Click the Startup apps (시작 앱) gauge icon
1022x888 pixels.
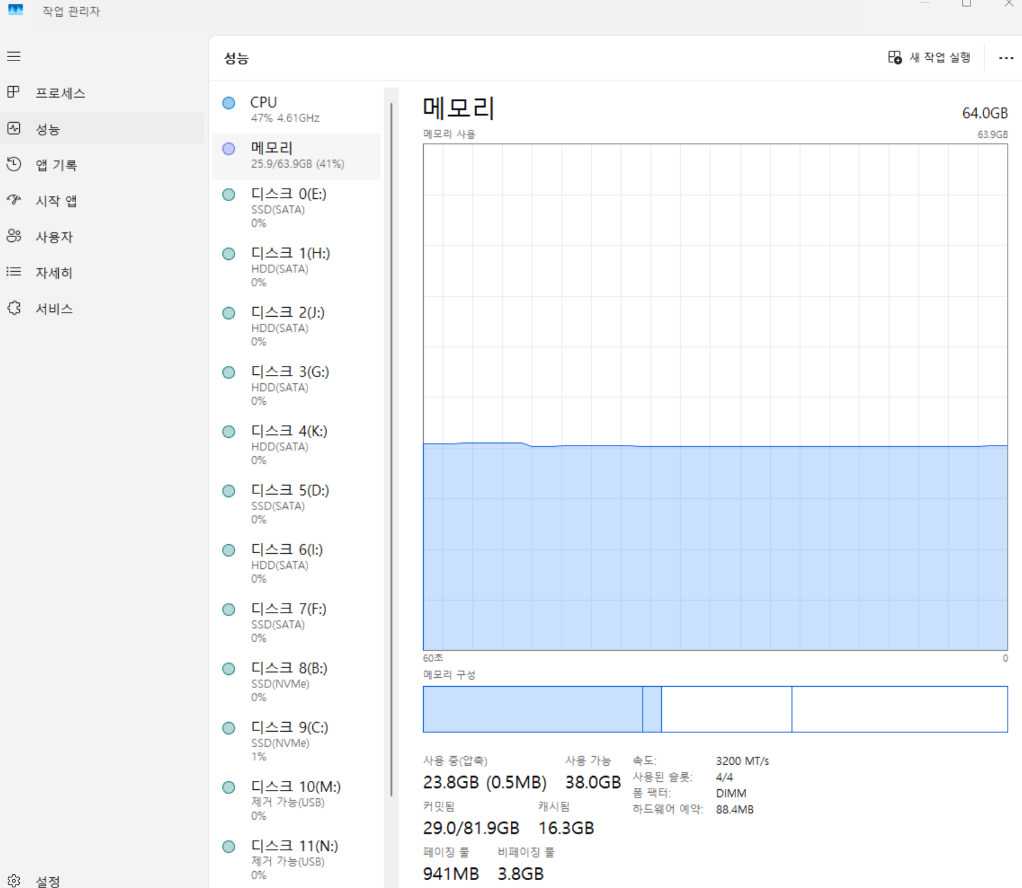[14, 200]
